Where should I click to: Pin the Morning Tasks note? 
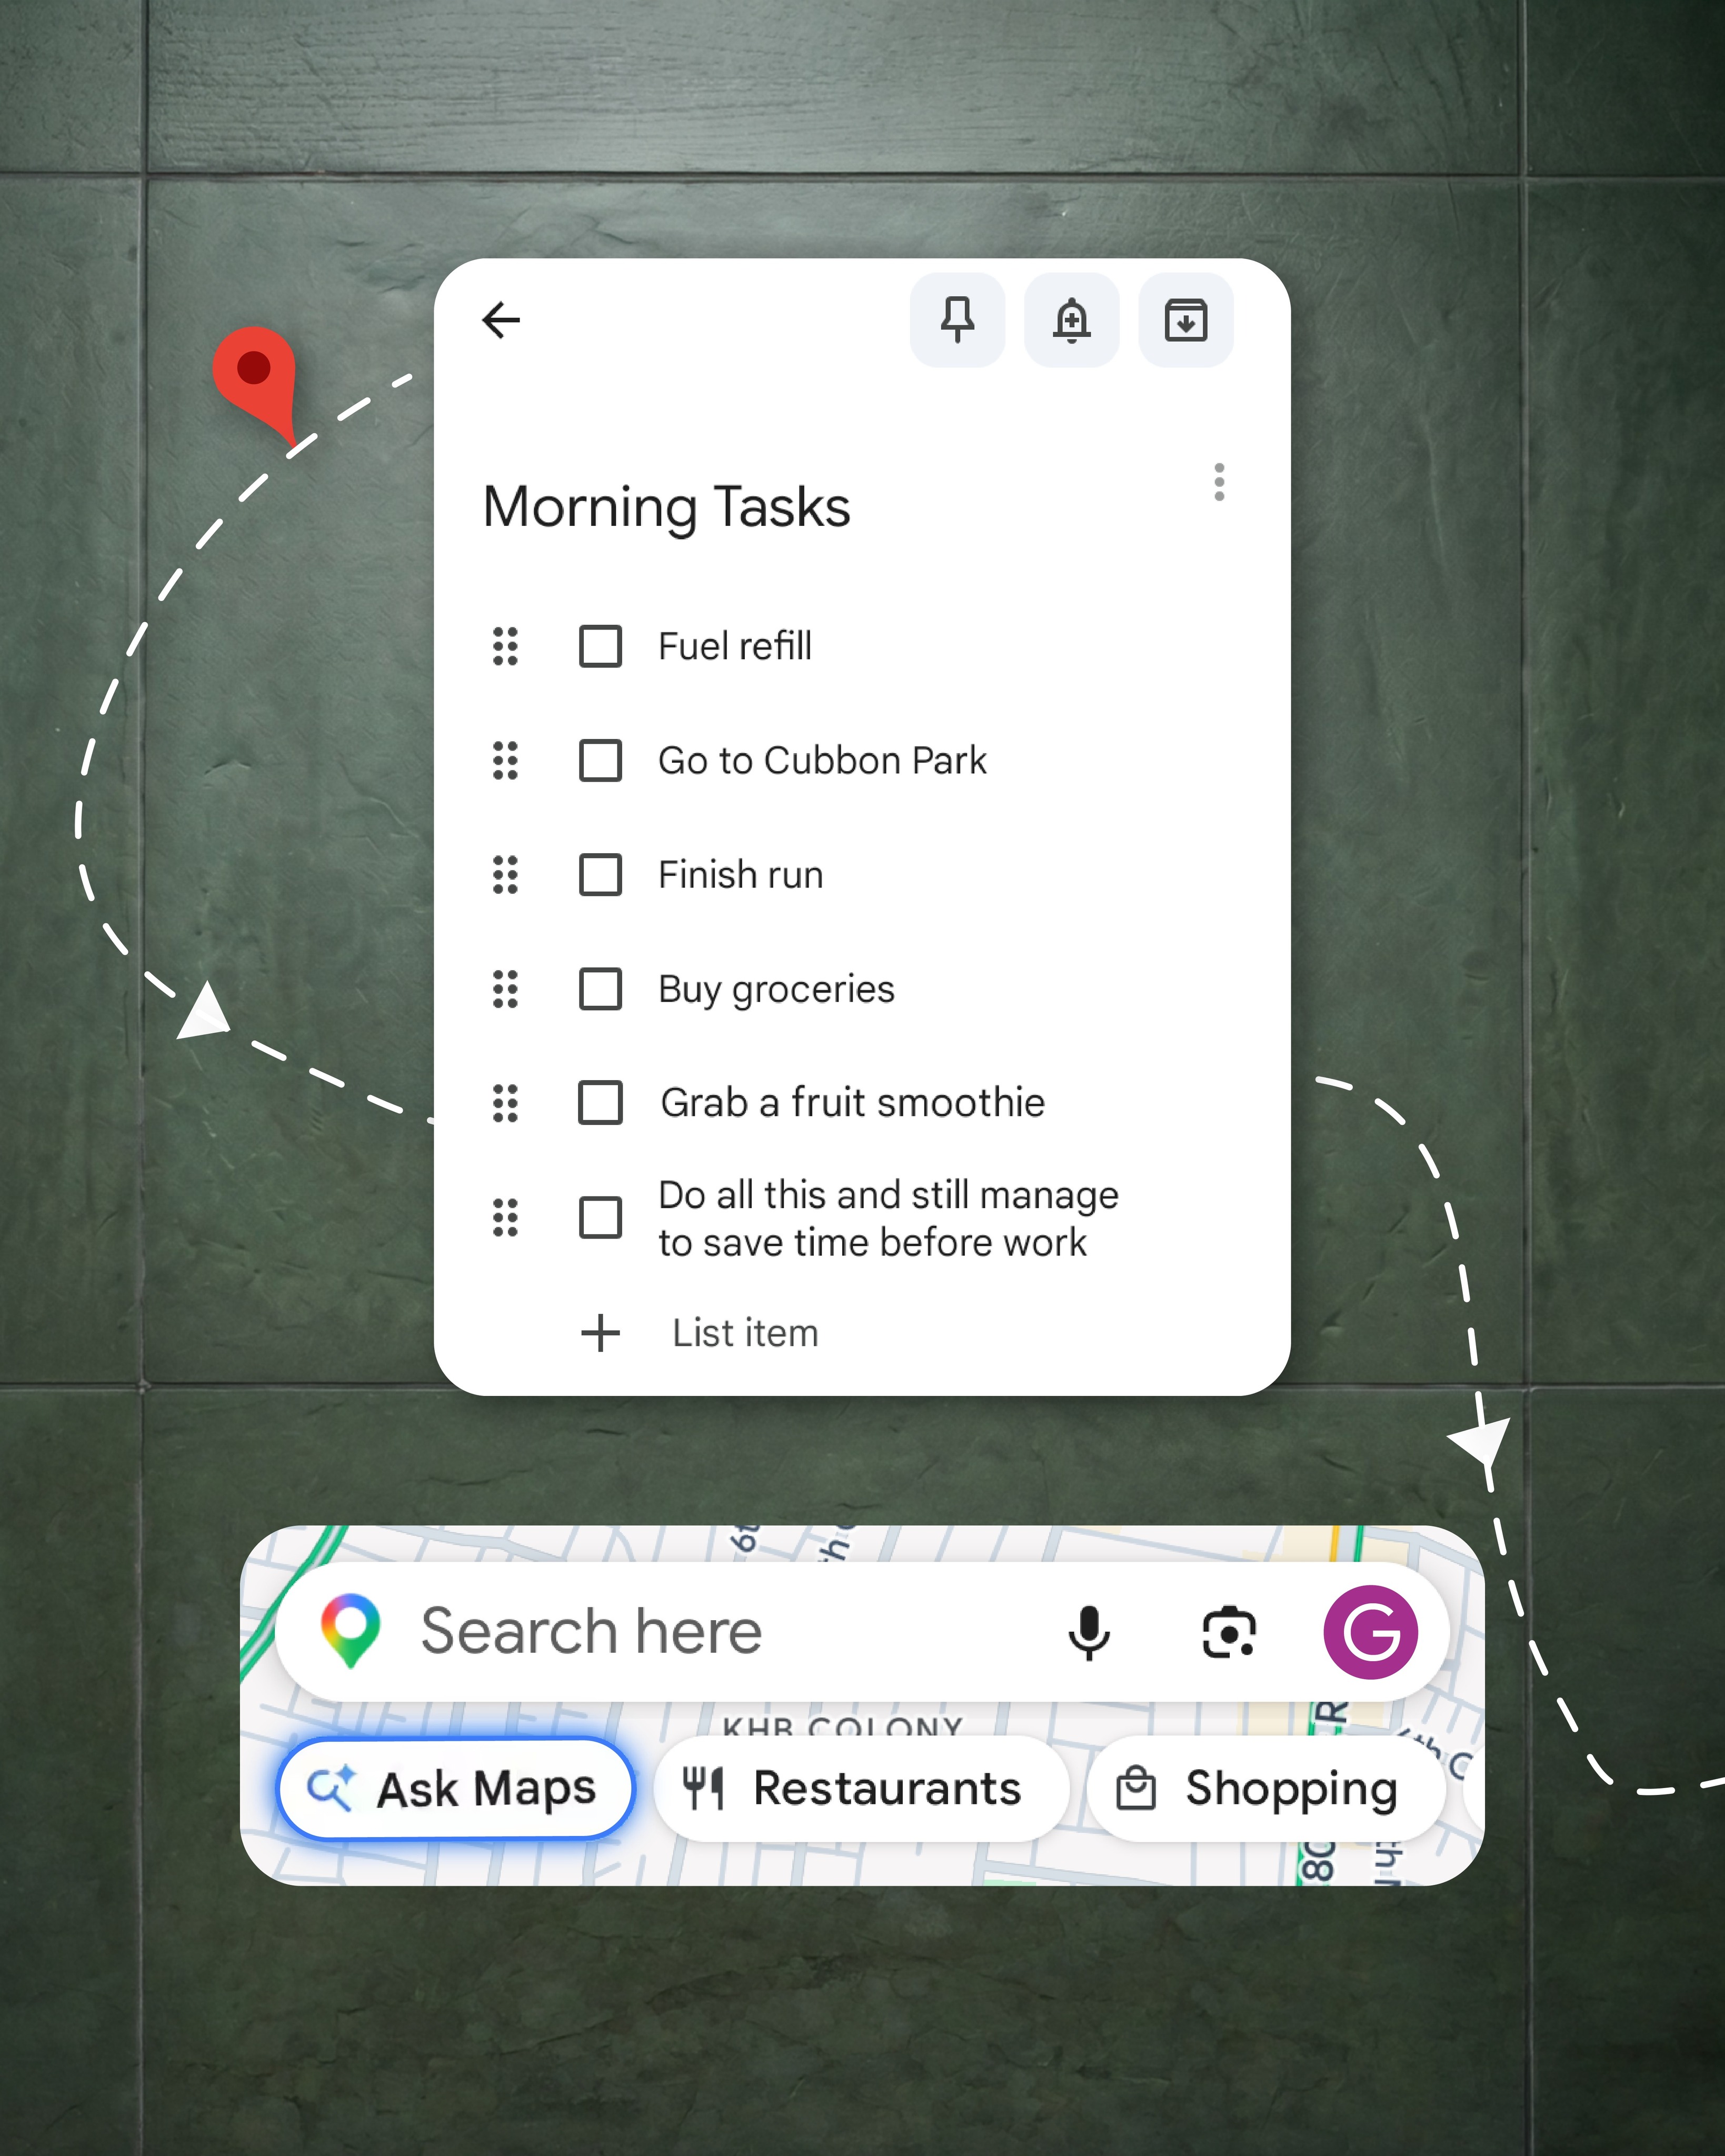(957, 320)
